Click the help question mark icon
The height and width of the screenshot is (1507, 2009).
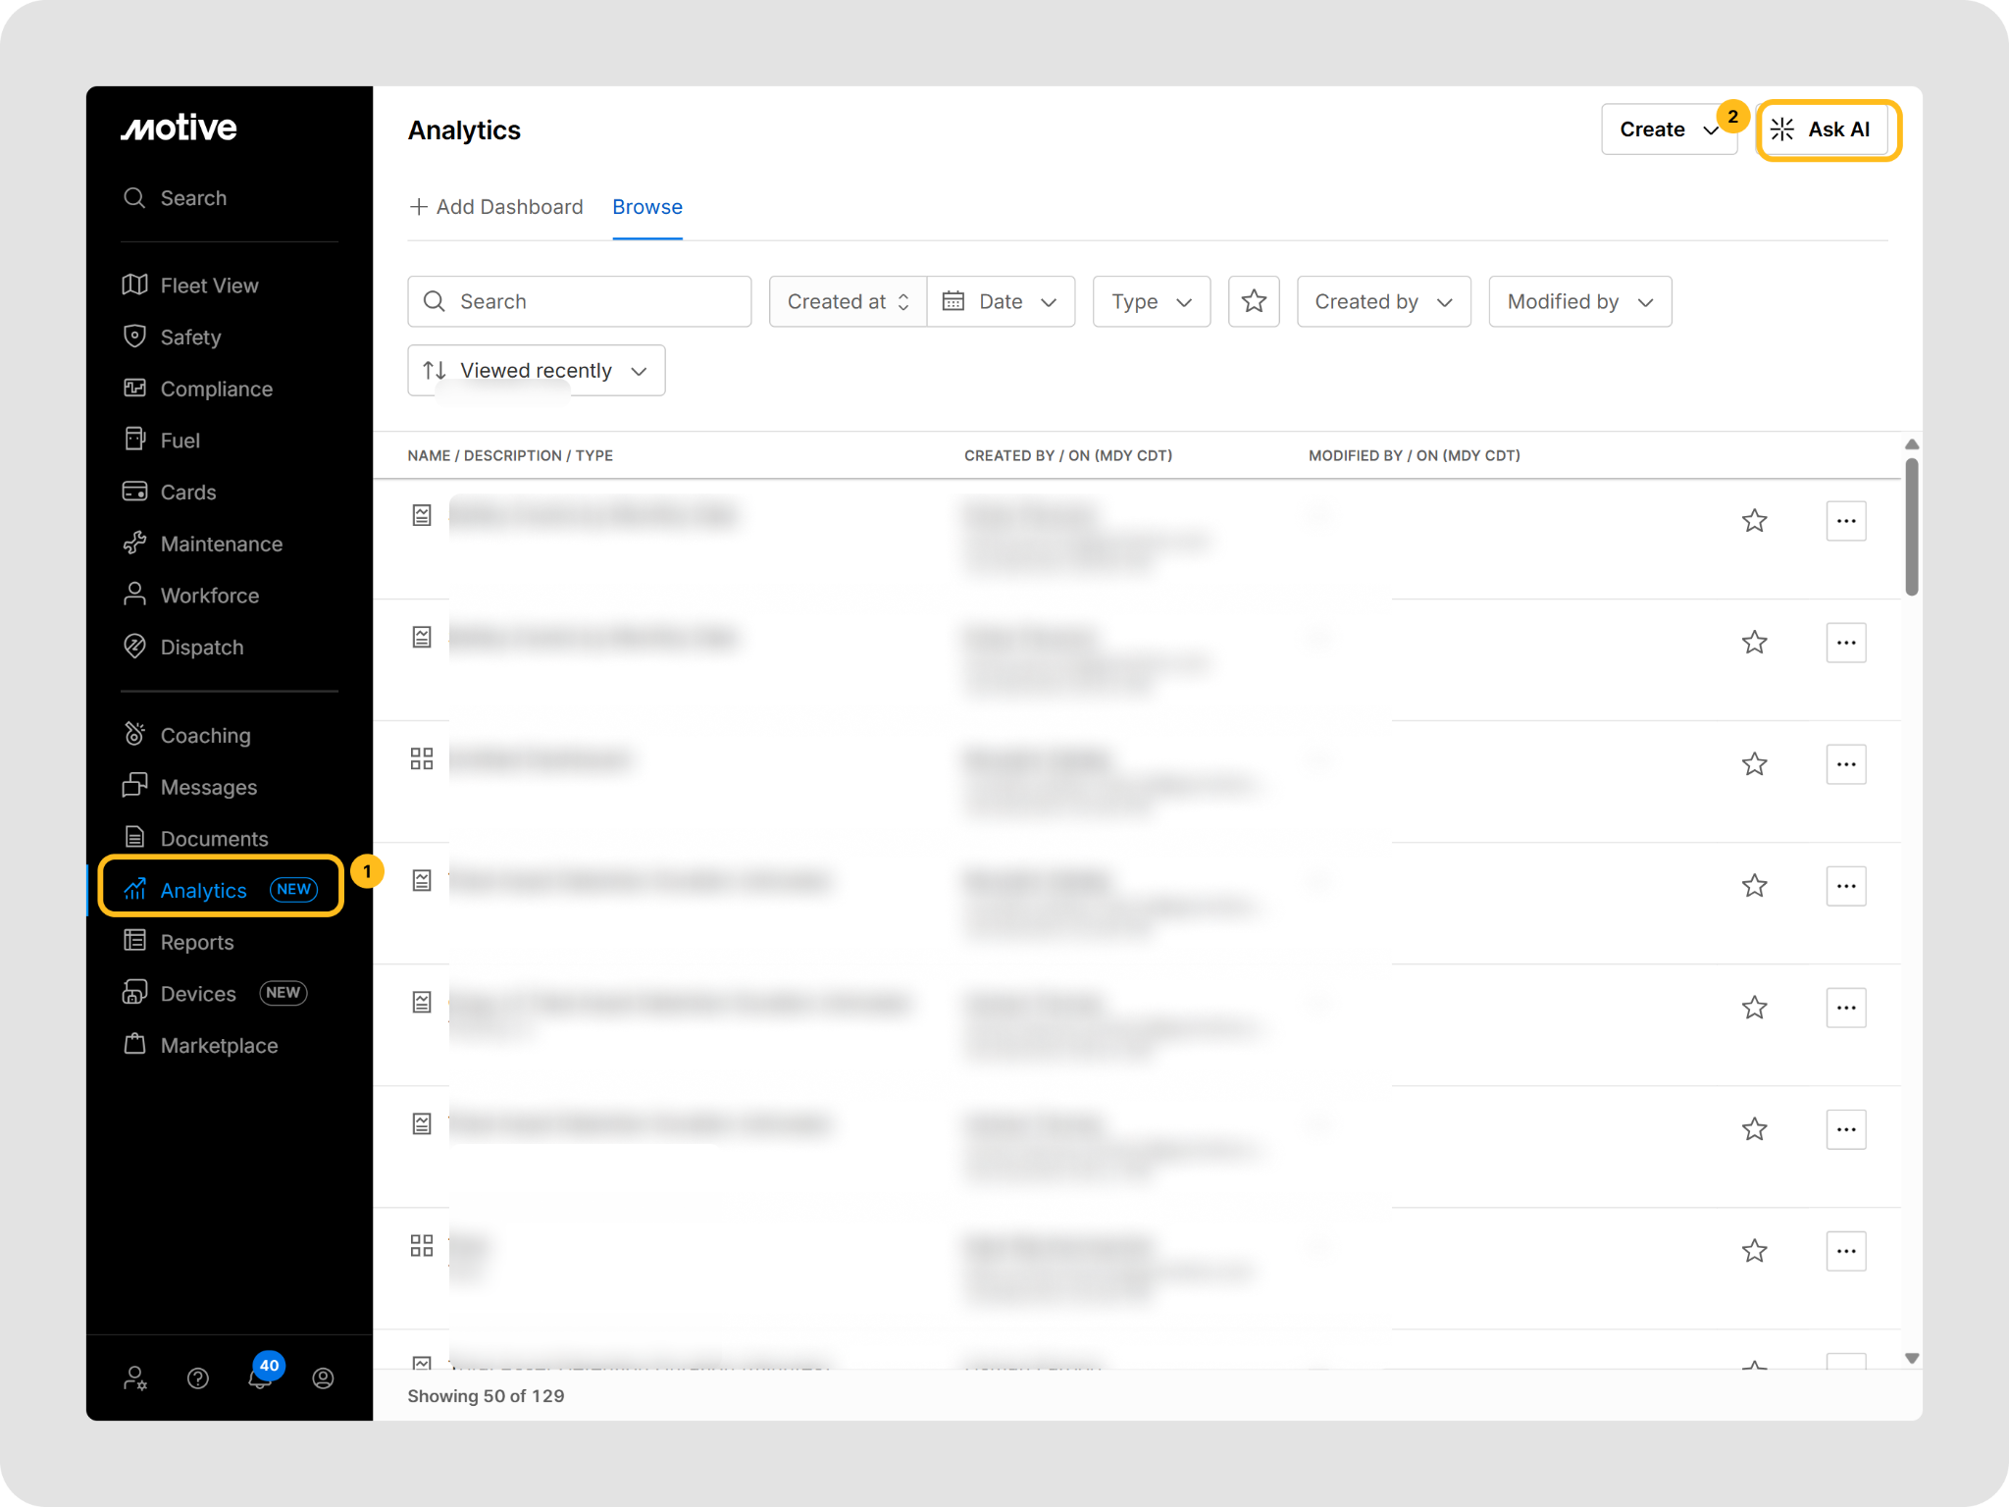click(198, 1378)
